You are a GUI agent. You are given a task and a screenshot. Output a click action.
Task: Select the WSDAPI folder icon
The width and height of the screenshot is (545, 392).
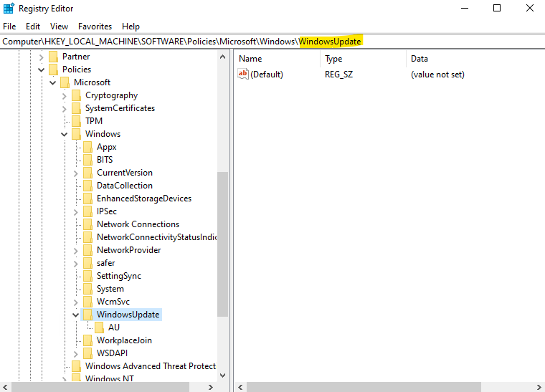[87, 353]
